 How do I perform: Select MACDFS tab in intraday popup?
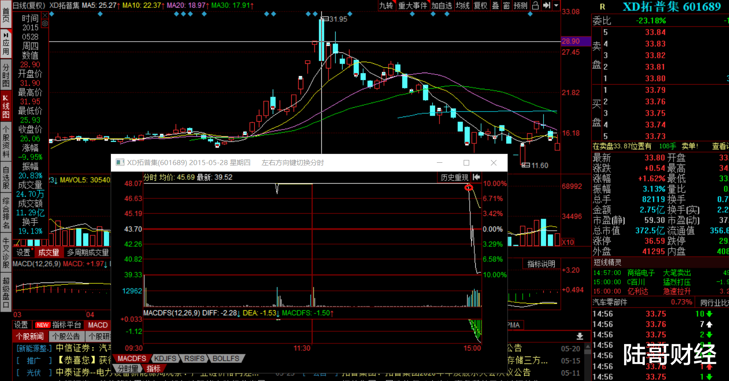[x=132, y=358]
